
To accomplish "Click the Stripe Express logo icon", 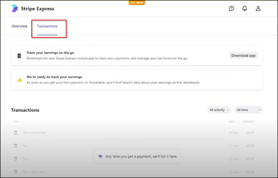I will coord(15,8).
